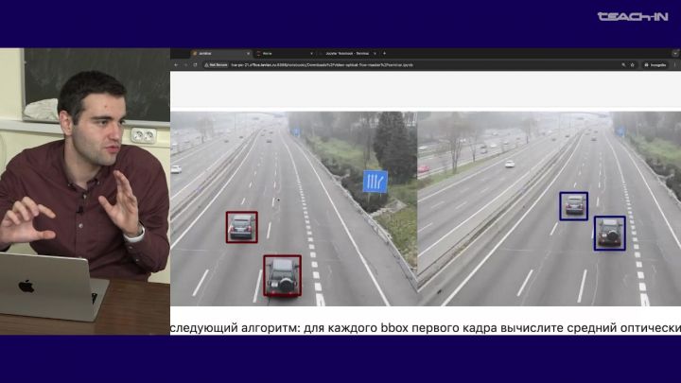Open a new tab with the plus button
Viewport: 681px width, 383px height.
pyautogui.click(x=384, y=53)
